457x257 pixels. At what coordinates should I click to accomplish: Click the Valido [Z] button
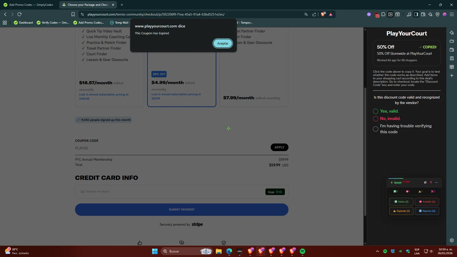click(401, 202)
